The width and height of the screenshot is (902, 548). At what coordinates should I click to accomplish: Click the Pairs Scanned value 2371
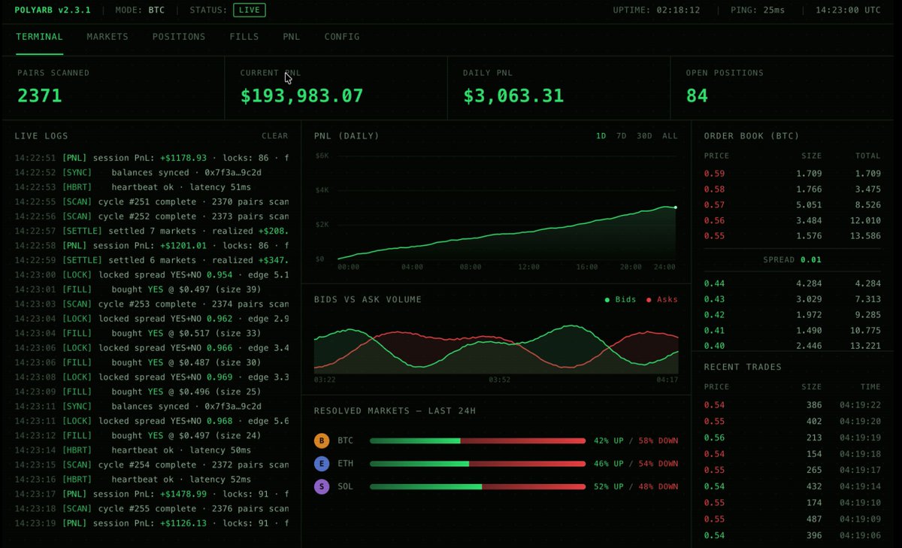pyautogui.click(x=40, y=95)
